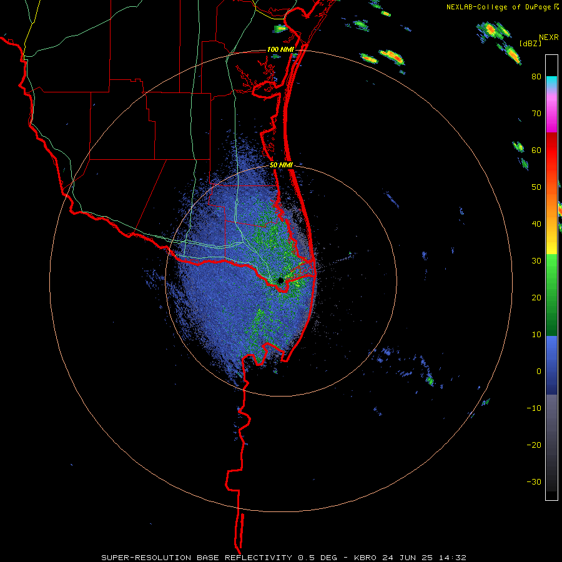
Task: Click the 50 dBZ scale value
Action: [x=536, y=187]
